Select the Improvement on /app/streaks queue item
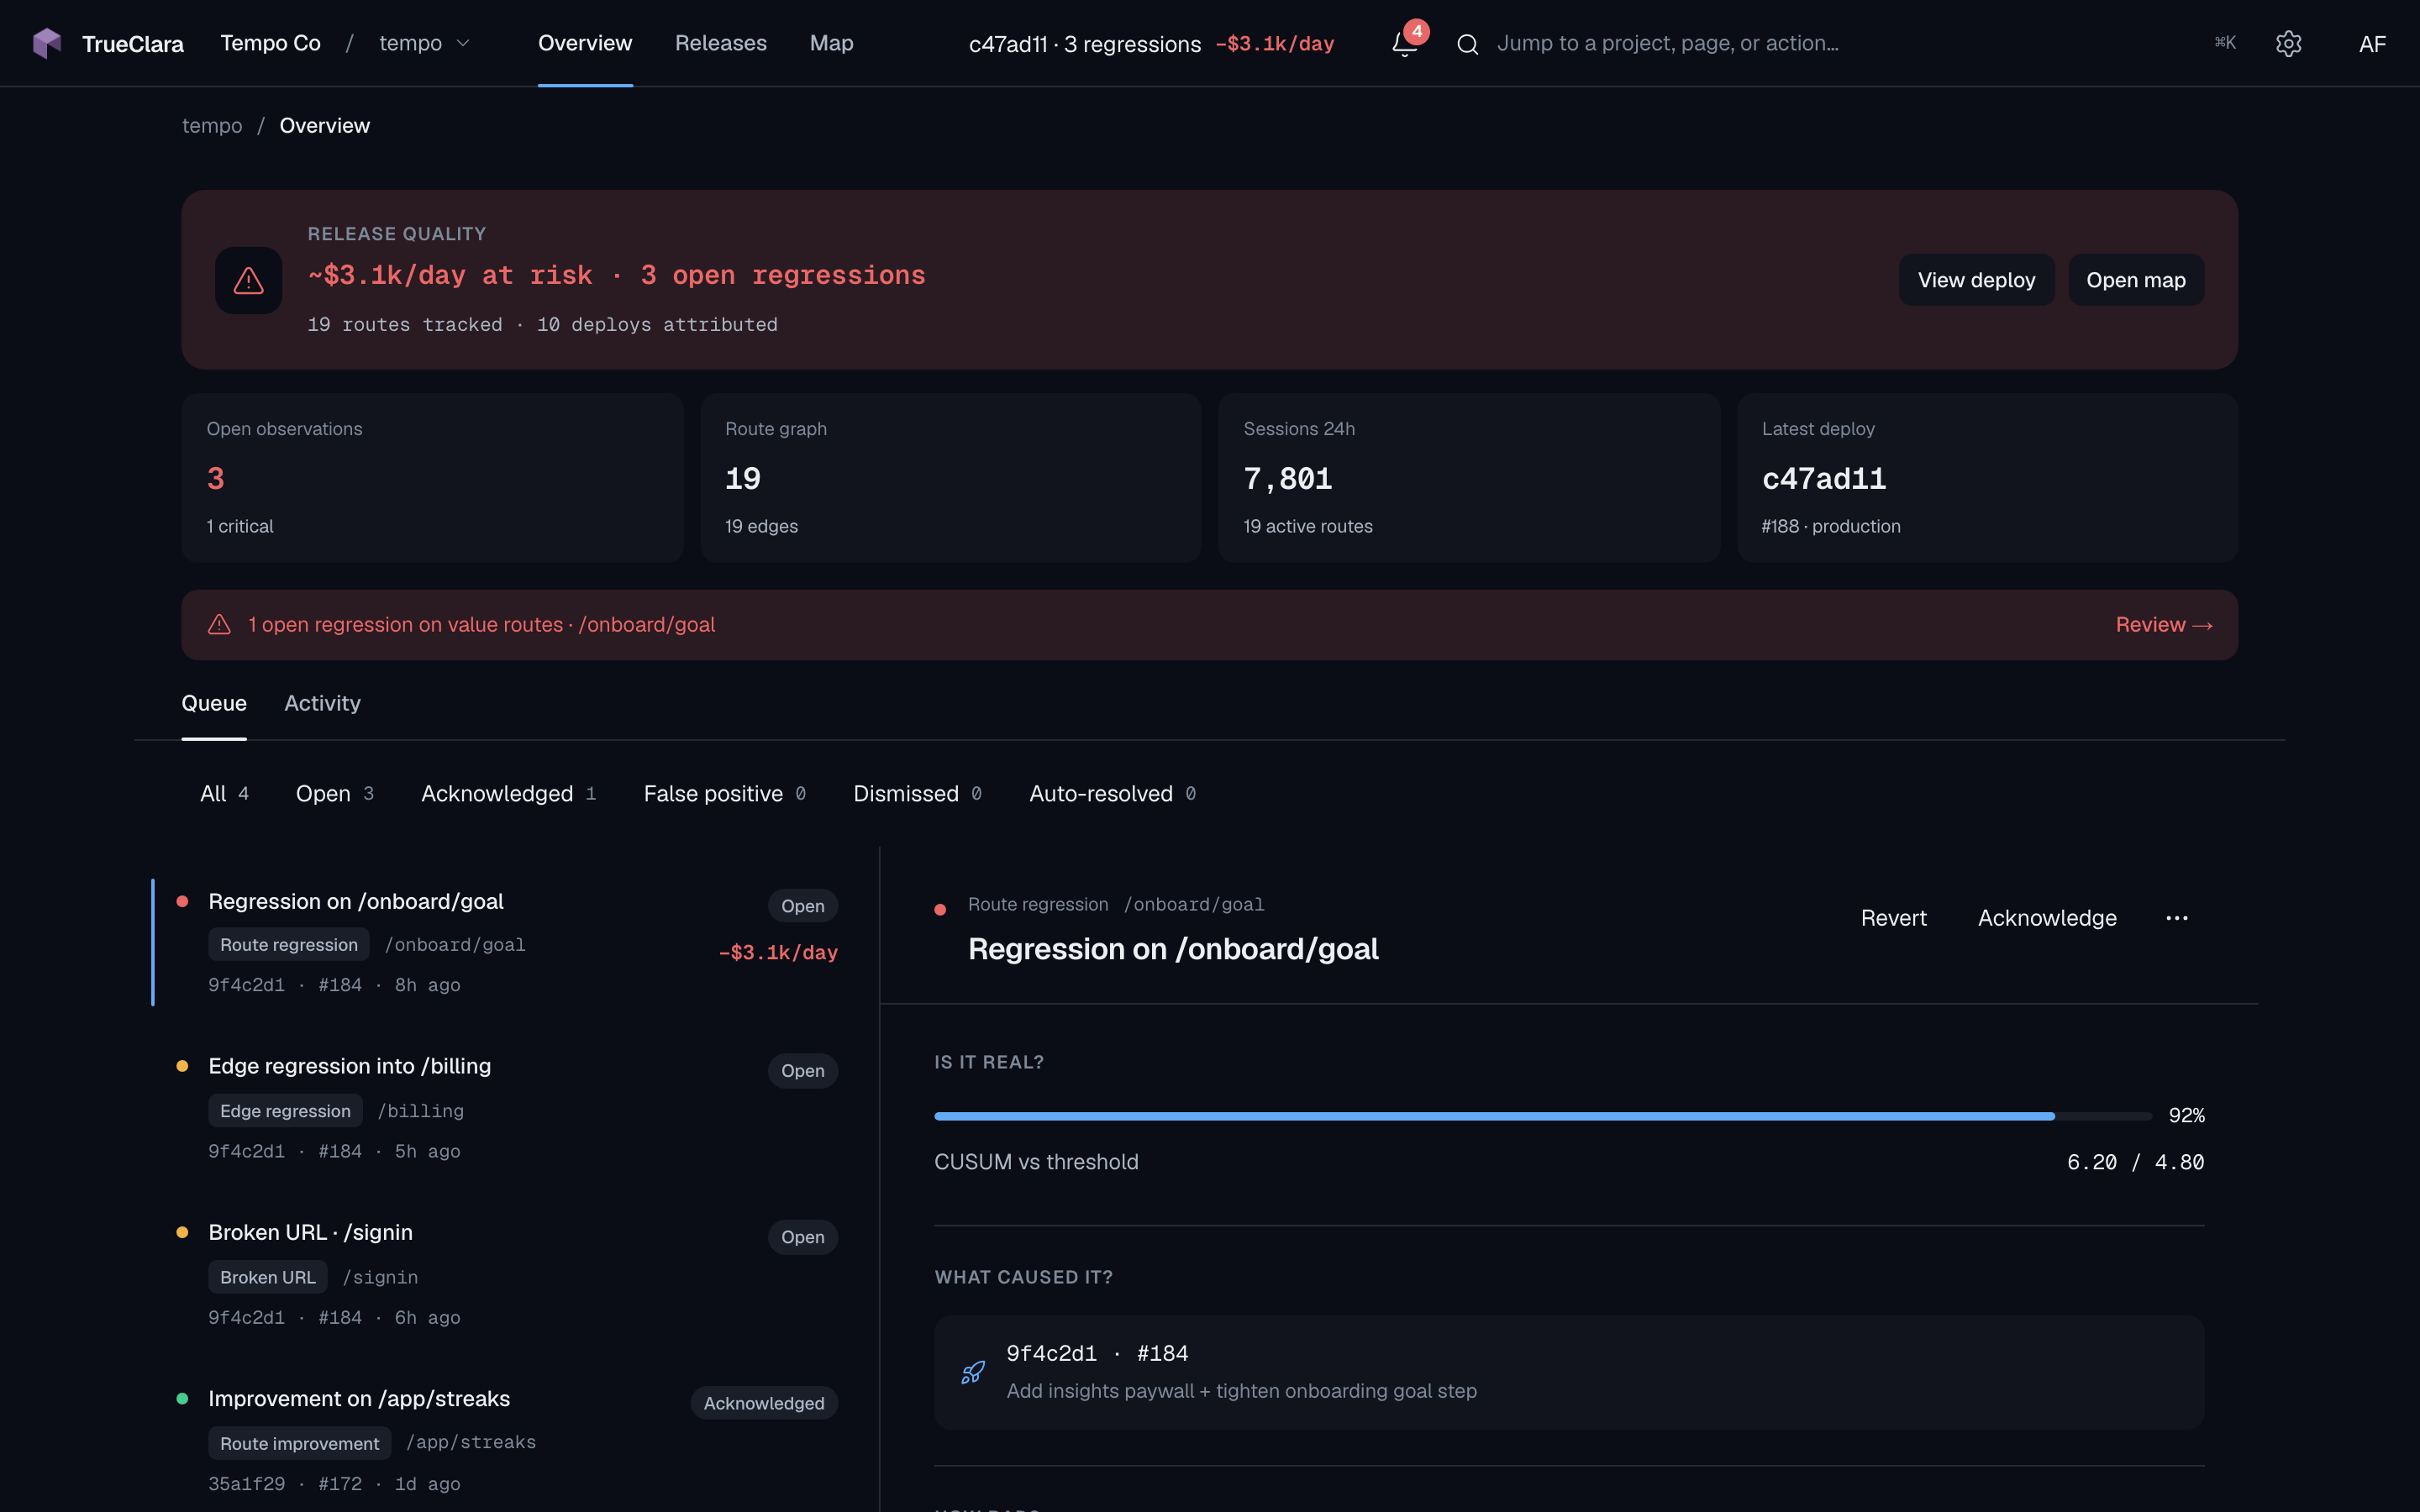Screen dimensions: 2420x1512 point(508,1440)
